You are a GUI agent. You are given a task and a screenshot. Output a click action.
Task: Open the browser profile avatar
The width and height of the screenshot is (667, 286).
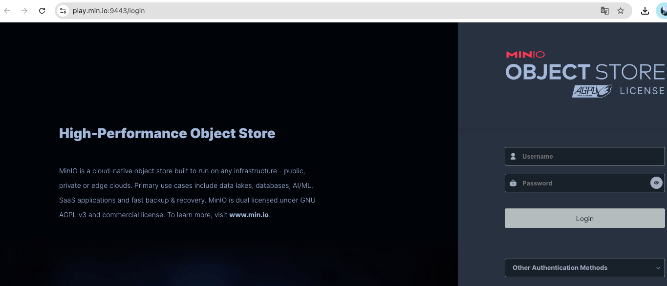662,11
